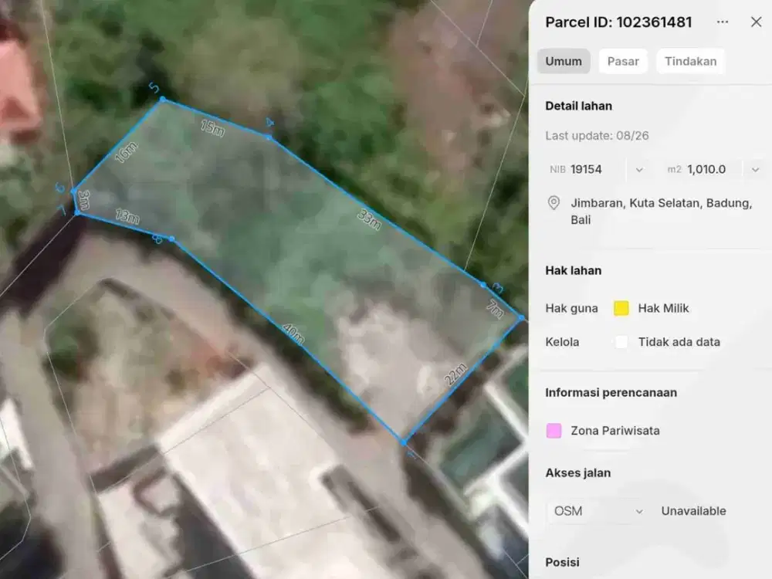Screen dimensions: 772x579
Task: Select parcel vertex number 8
Action: point(171,239)
